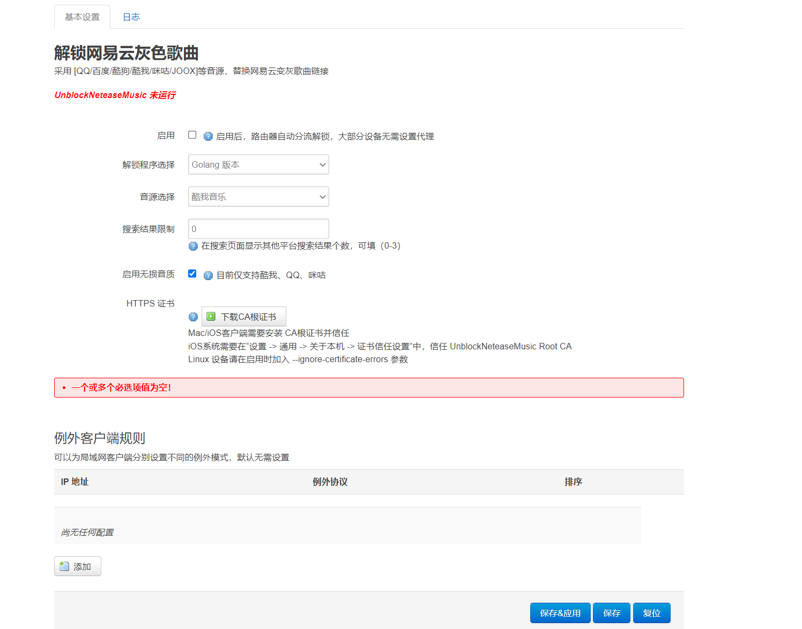
Task: Click the add-page icon on the 添加 button
Action: point(63,566)
